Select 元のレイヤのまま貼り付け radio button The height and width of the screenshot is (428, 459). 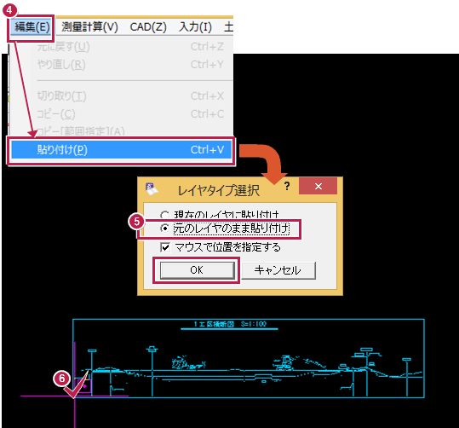(x=165, y=228)
